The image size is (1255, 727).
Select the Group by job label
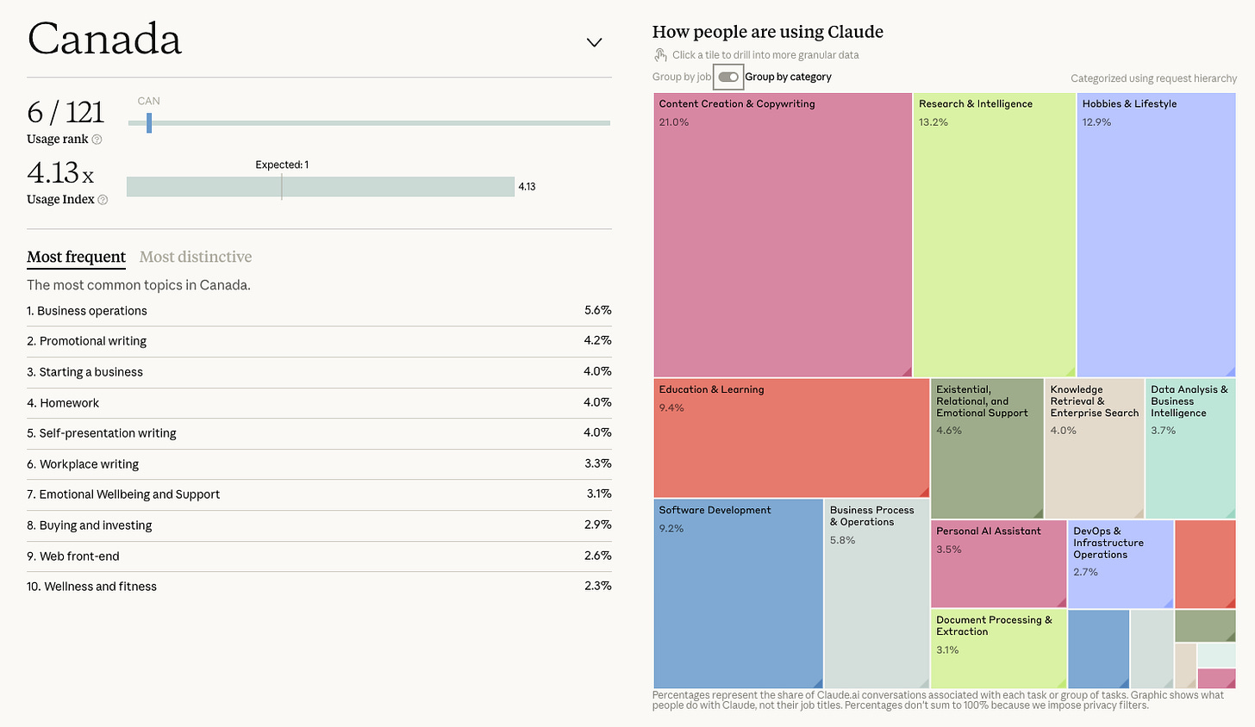tap(682, 77)
